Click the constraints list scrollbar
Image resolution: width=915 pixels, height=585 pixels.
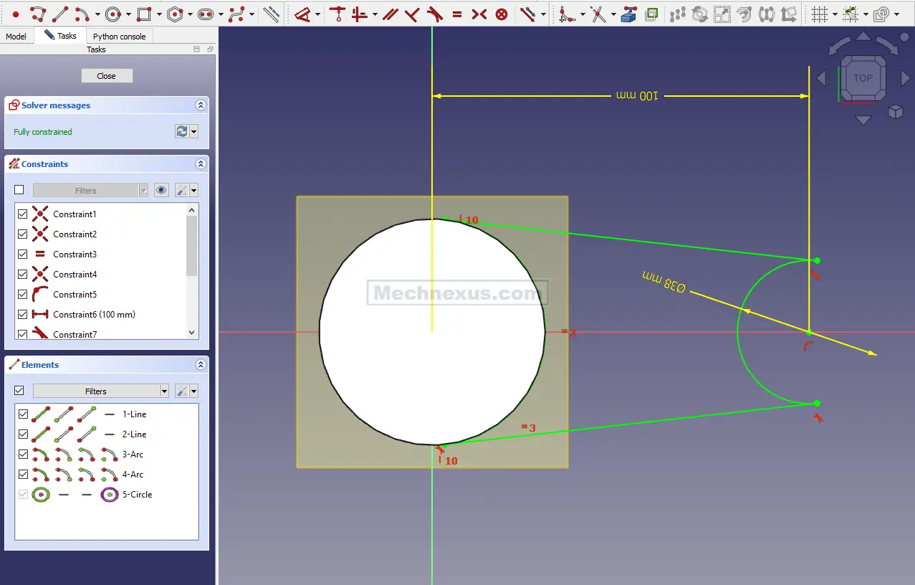point(191,245)
